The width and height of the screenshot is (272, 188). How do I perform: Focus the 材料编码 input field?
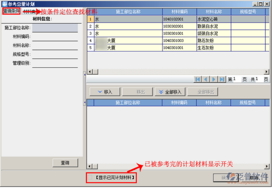tap(55, 37)
